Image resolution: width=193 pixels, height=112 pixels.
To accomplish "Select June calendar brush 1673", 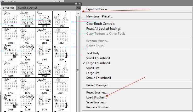I will (x=27, y=86).
